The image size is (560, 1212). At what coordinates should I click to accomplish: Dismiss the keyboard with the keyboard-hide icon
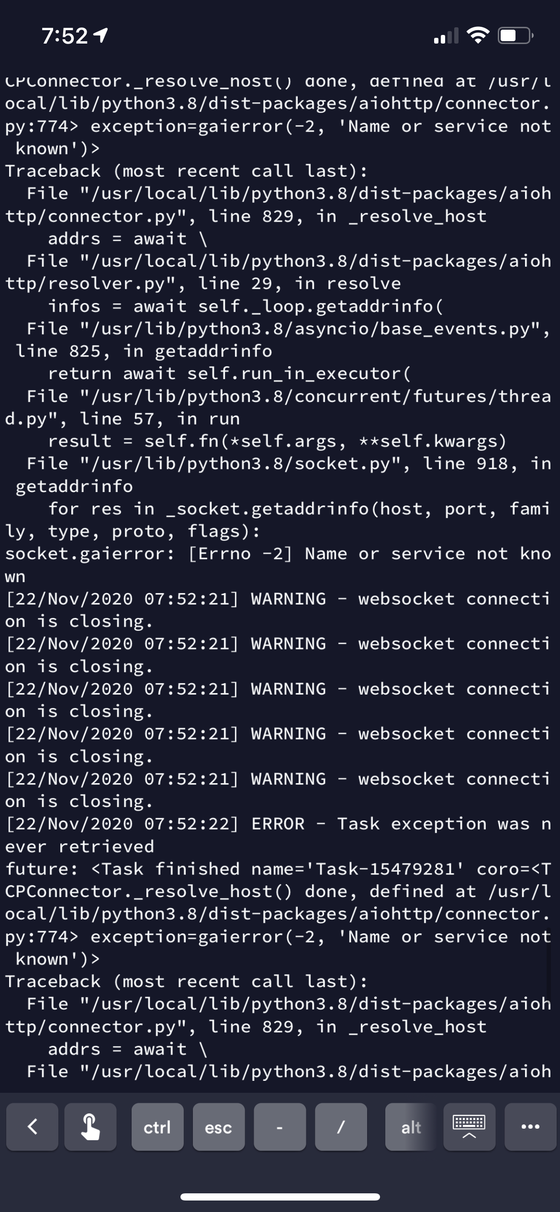[x=469, y=1127]
